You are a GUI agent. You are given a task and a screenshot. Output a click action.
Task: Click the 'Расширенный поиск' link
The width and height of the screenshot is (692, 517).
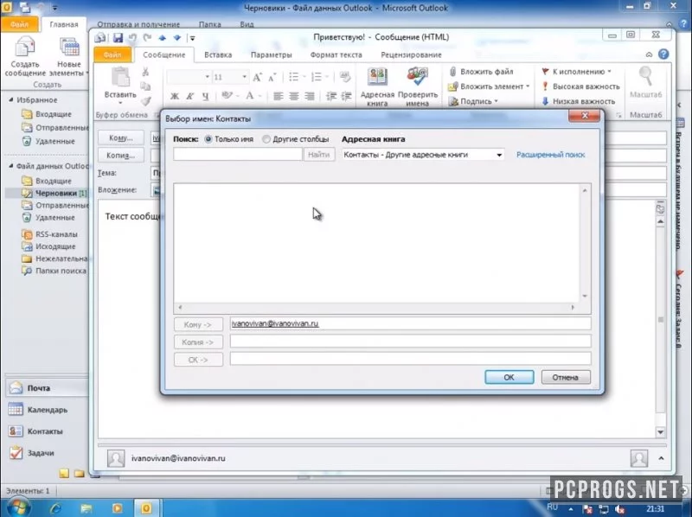550,155
